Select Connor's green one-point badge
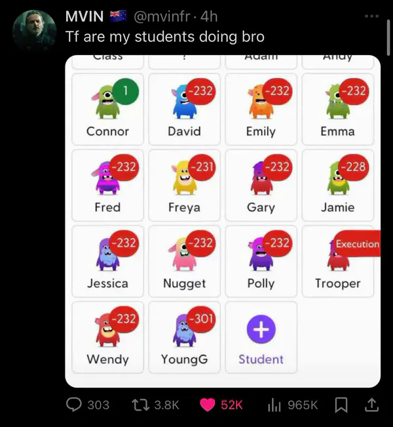The image size is (393, 427). point(125,92)
